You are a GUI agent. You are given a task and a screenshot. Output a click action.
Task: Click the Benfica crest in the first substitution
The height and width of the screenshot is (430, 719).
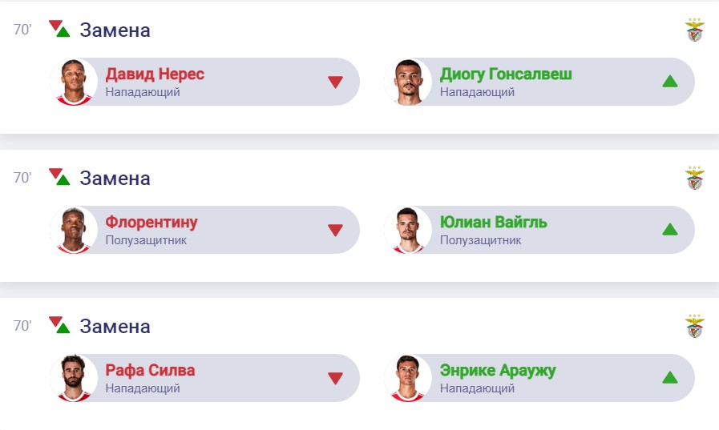[x=694, y=30]
